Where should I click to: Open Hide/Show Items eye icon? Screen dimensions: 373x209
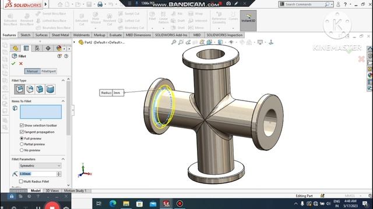point(231,42)
